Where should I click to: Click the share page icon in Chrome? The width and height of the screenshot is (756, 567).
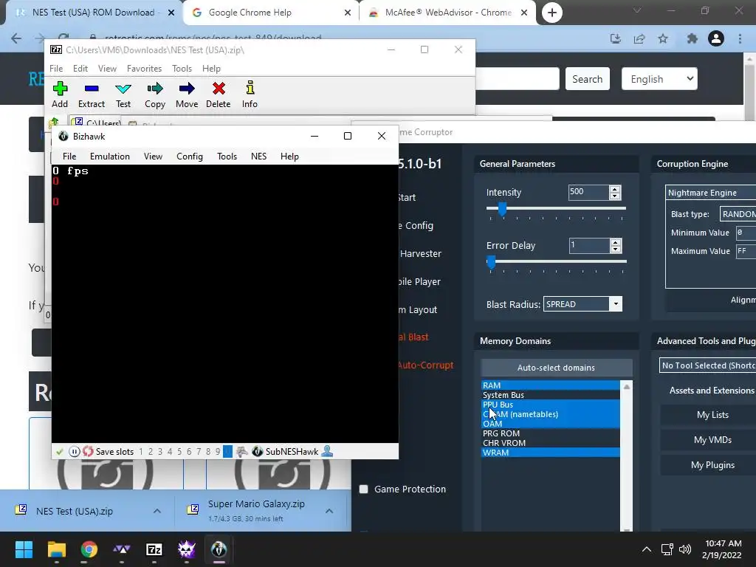(x=639, y=38)
